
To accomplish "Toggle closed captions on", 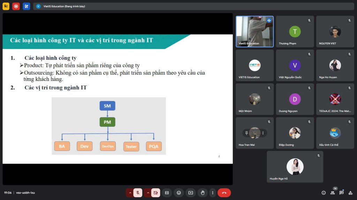I will 167,193.
